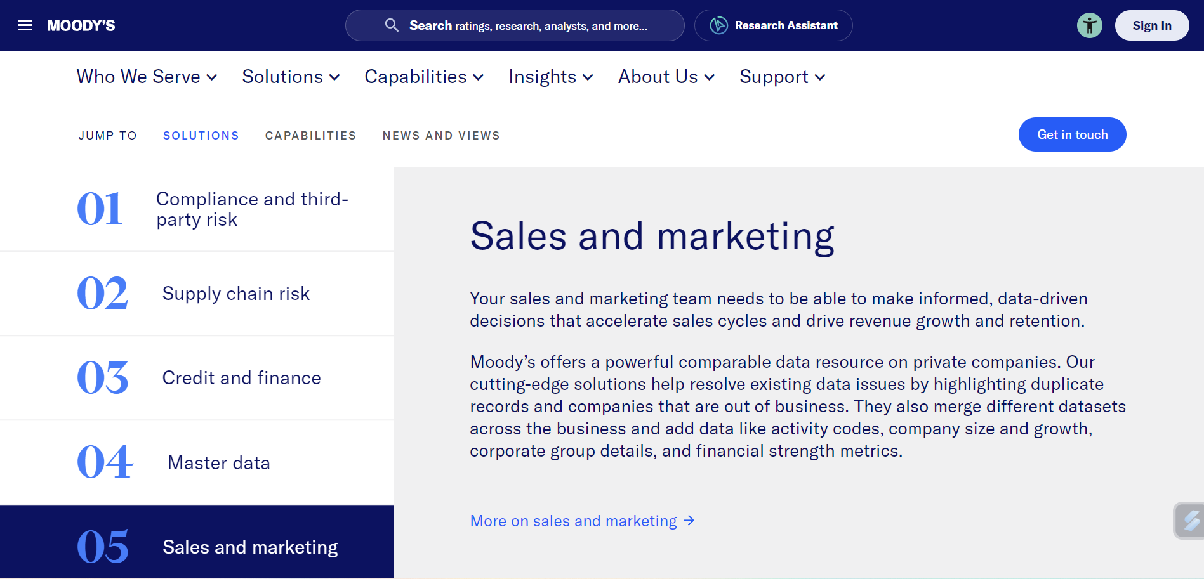Click the arrow icon beside sales and marketing link
Screen dimensions: 1204x579
point(688,521)
